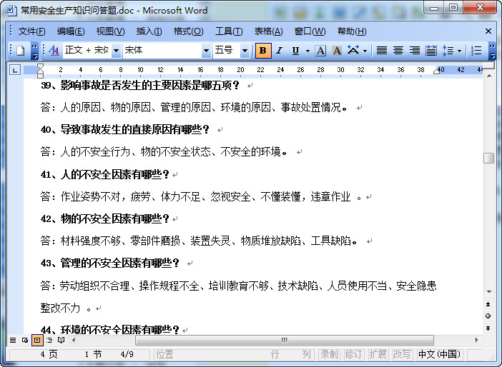Toggle Italic formatting button
502x367 pixels.
[x=280, y=51]
